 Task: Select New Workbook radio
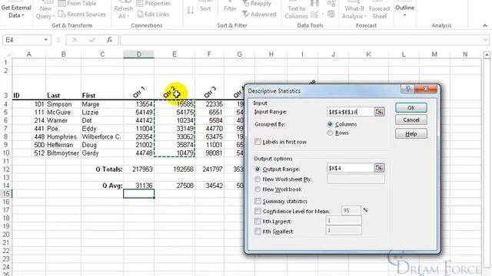click(x=258, y=189)
